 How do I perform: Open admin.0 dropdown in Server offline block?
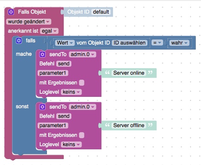coord(82,107)
